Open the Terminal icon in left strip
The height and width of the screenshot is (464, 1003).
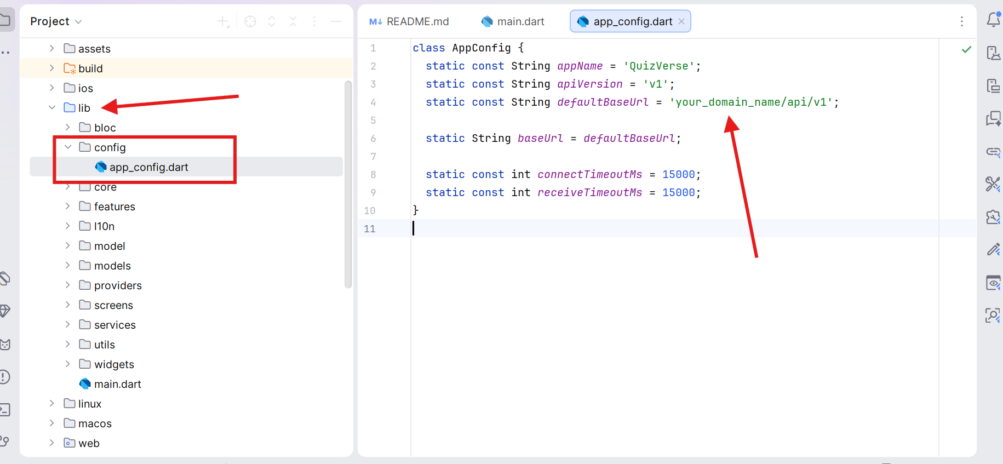coord(4,410)
